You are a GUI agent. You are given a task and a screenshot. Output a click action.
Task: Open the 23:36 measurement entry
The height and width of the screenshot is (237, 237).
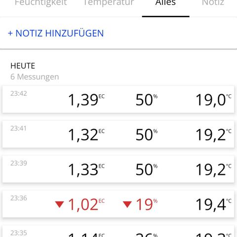coord(118,204)
